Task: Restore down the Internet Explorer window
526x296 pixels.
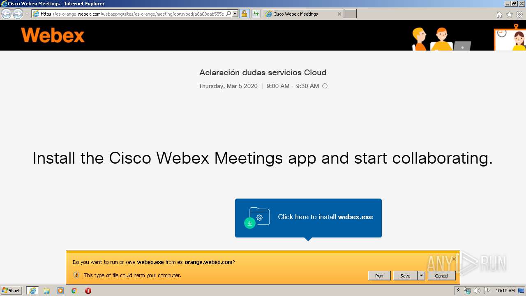Action: tap(514, 4)
